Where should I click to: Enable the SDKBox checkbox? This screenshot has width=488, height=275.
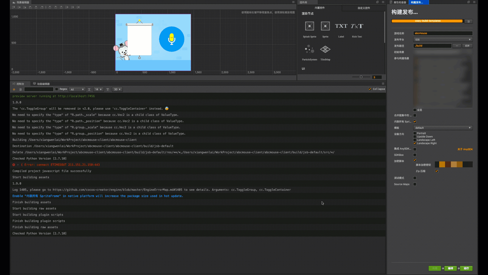pos(415,155)
